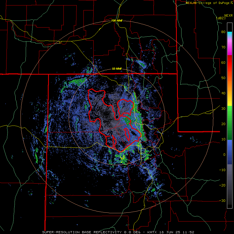Click the "-10" value on the dBZ scale
The image size is (234, 234).
[222, 170]
